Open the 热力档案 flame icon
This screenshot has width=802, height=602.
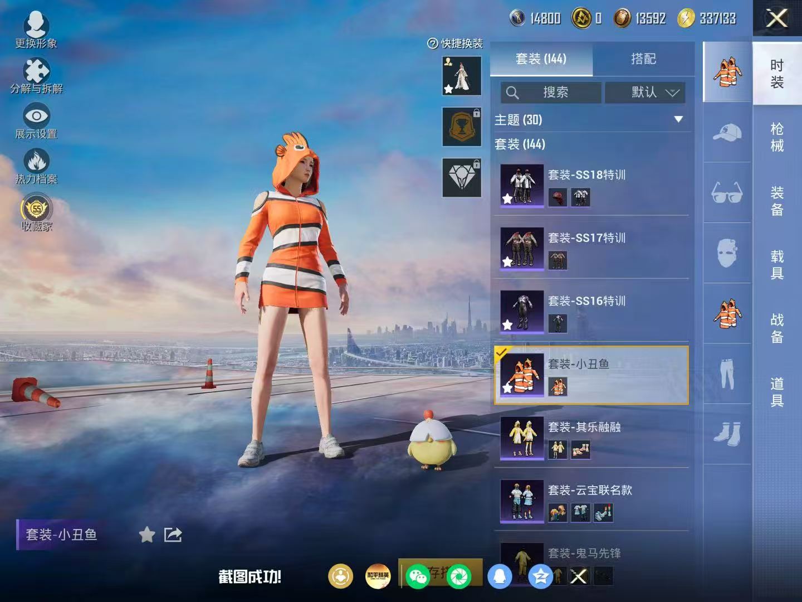point(36,161)
